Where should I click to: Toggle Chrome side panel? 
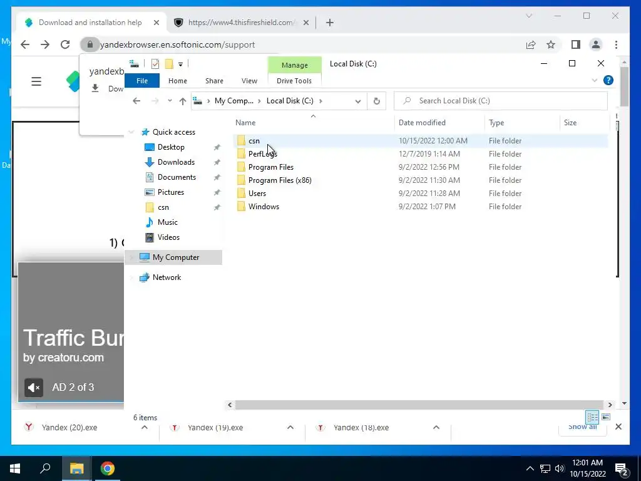click(576, 44)
